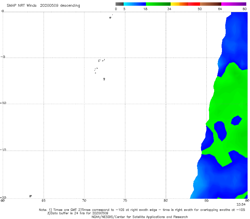Screen dimensions: 250x219
Task: Click the NOAA/NESDIS credit line
Action: point(140,217)
